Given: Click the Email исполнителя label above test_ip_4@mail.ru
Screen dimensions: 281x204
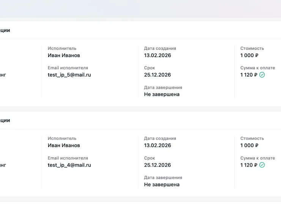Looking at the screenshot, I should pos(68,158).
